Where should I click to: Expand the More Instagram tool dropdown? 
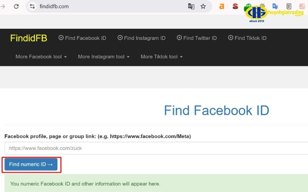click(x=104, y=56)
